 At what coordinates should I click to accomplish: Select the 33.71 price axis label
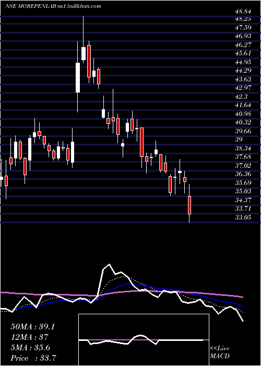tap(242, 209)
